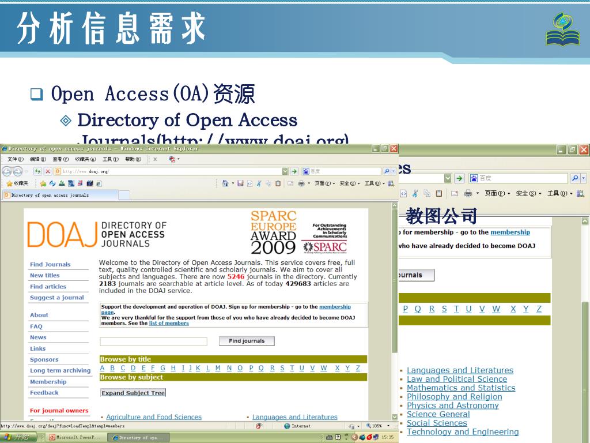Click the favorites star 收藏夹 button
This screenshot has width=590, height=443.
click(18, 183)
